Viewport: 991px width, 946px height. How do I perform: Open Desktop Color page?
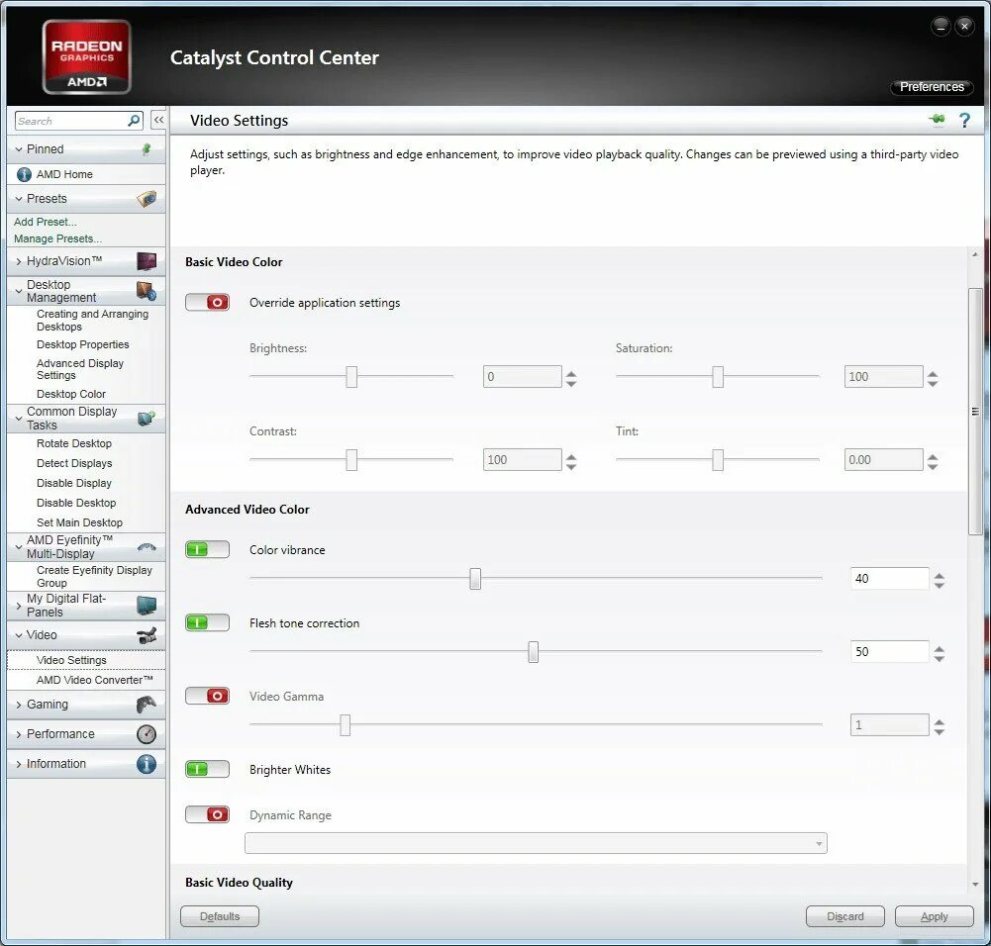(x=71, y=394)
